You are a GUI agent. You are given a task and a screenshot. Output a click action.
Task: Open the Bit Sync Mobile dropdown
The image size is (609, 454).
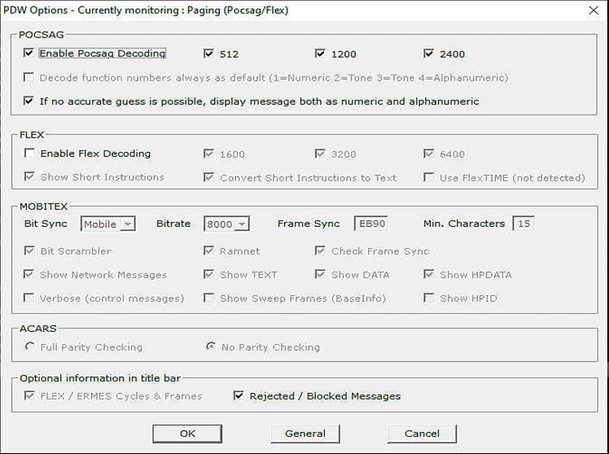(108, 224)
